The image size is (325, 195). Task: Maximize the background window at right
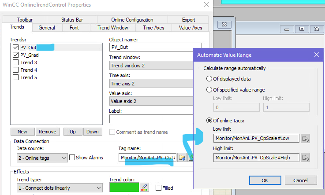[x=302, y=29]
